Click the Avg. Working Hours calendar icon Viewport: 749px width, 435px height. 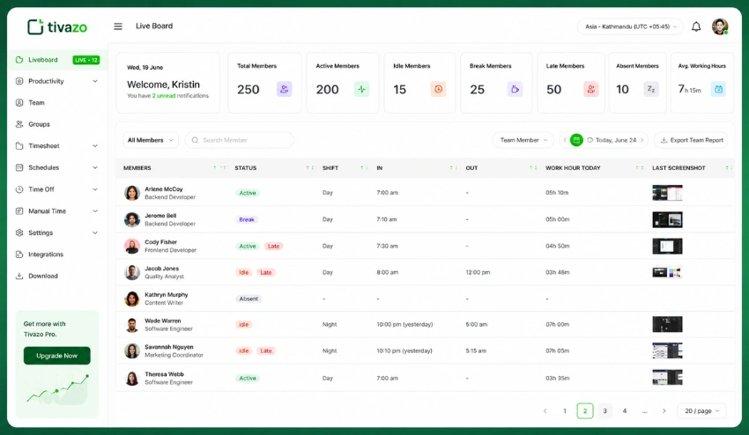click(718, 89)
